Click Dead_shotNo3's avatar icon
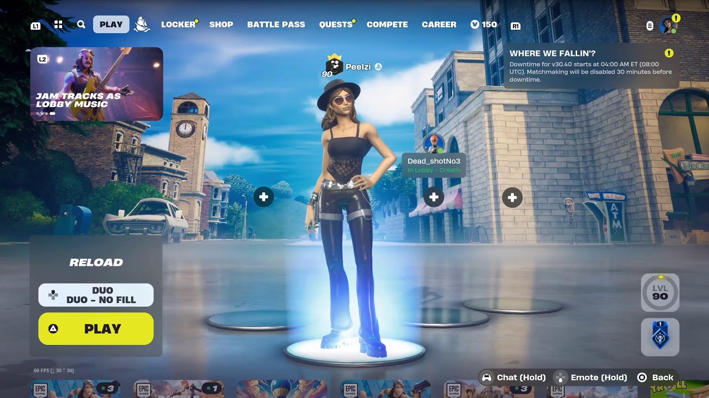 (x=433, y=144)
